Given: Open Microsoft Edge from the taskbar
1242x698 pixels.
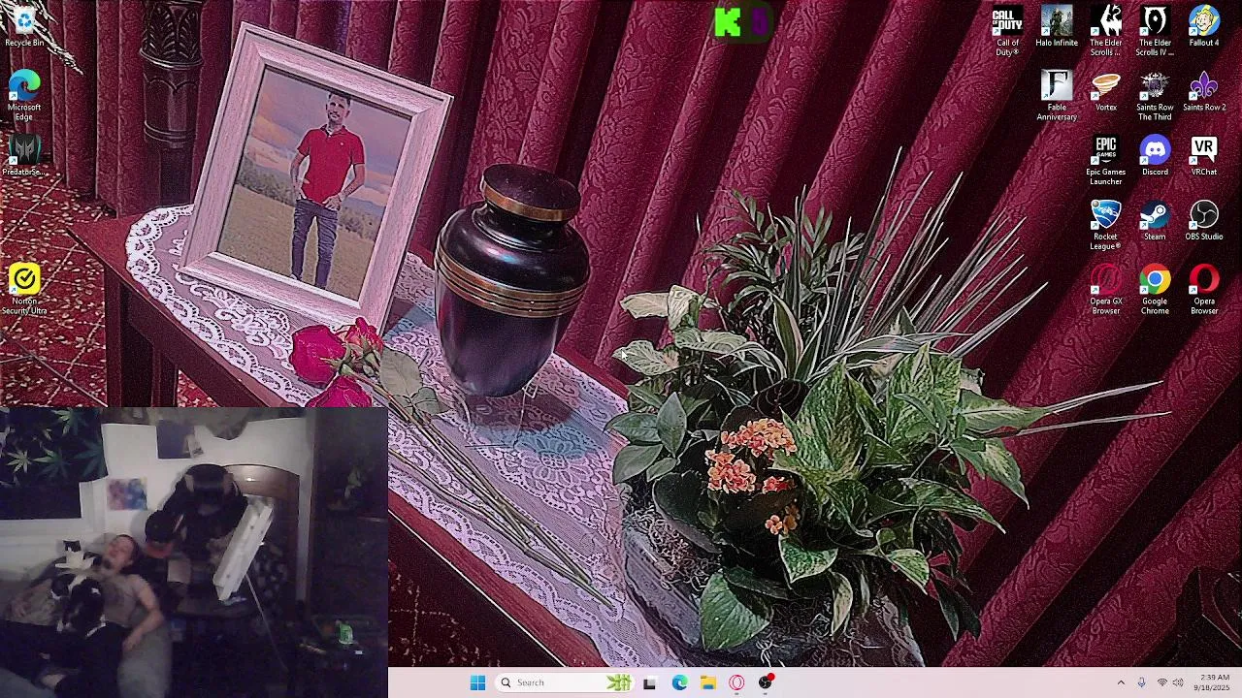Looking at the screenshot, I should pyautogui.click(x=679, y=682).
